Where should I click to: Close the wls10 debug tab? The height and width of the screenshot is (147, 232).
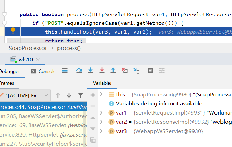pos(38,60)
